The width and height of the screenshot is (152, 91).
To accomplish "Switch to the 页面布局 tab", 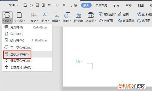I will tap(101, 5).
